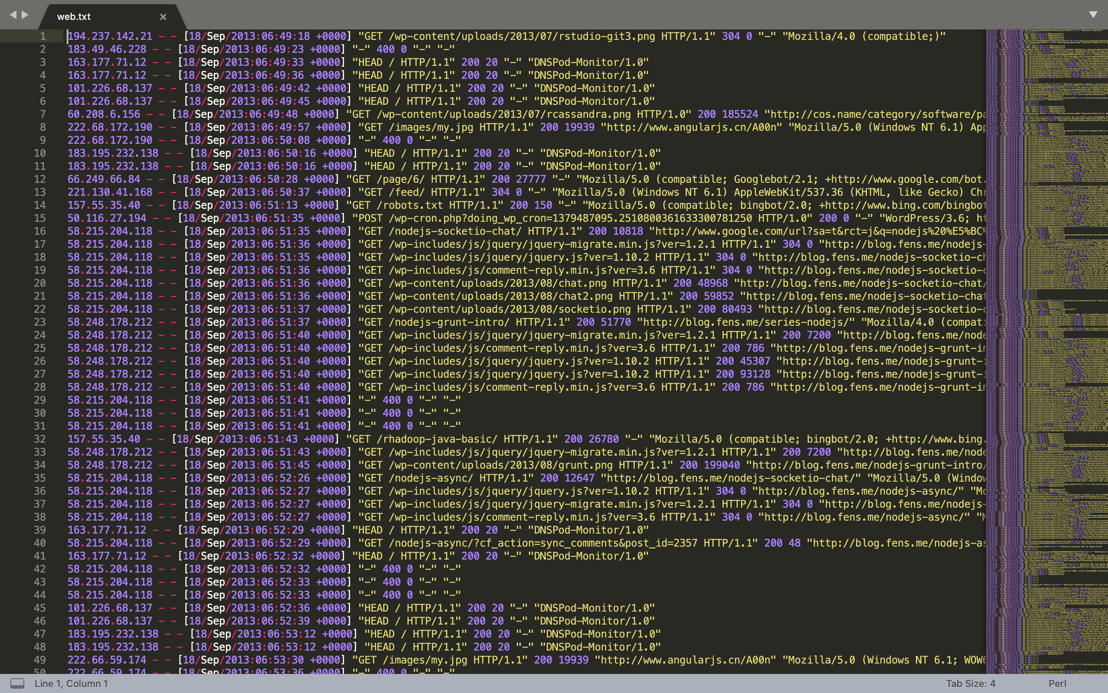Close the web.txt tab

(163, 17)
